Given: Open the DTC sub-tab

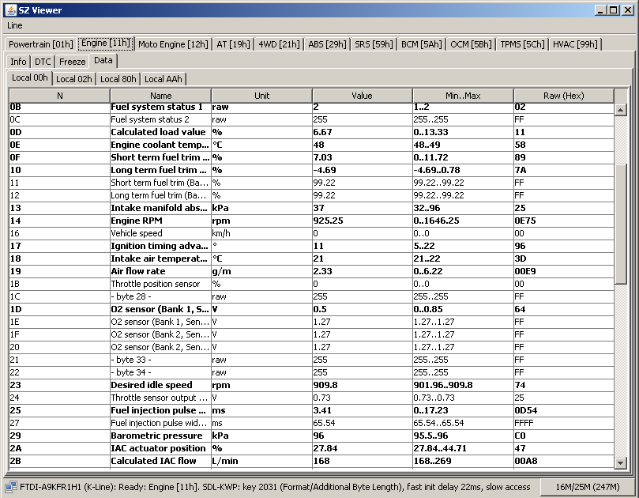Looking at the screenshot, I should point(43,62).
